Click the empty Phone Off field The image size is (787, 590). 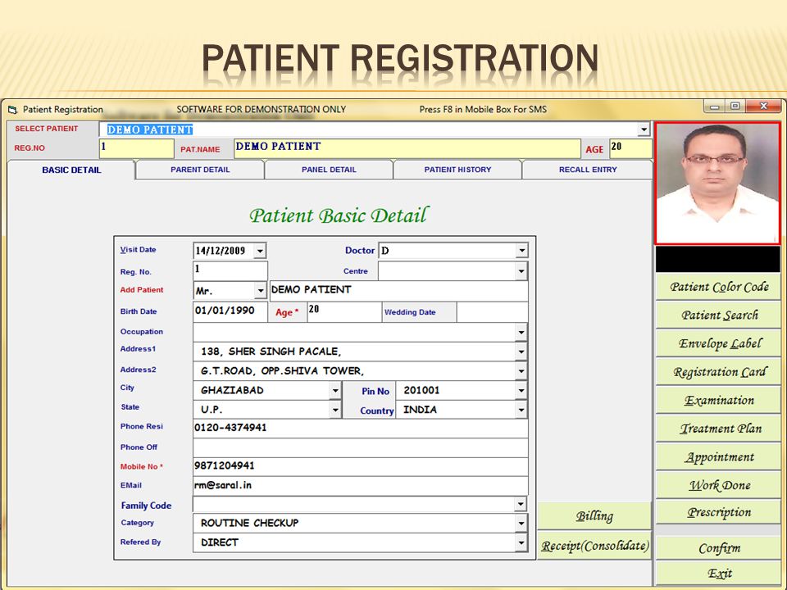pyautogui.click(x=360, y=447)
